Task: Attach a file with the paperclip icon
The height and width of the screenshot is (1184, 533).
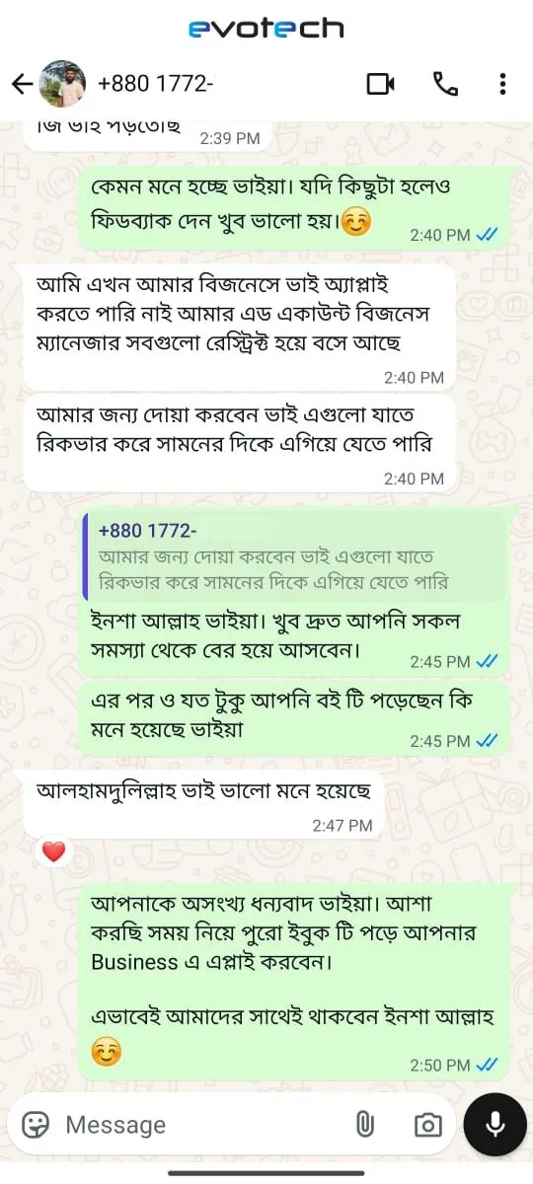Action: pyautogui.click(x=364, y=1124)
